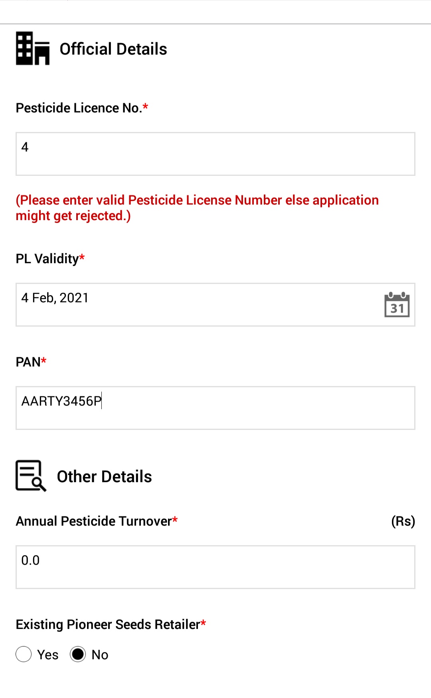
Task: Click the Yes option text label
Action: point(48,655)
